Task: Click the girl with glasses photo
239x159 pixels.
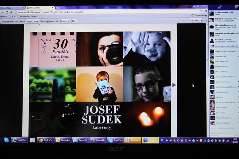Action: 147,84
